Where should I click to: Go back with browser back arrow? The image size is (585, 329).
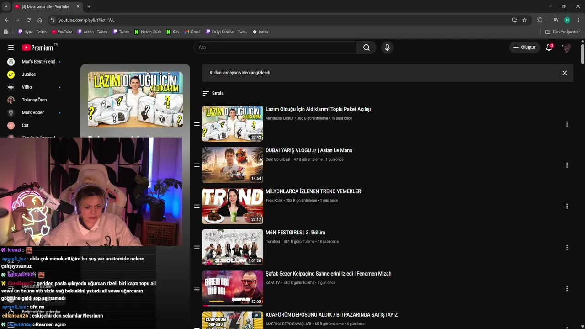click(6, 20)
